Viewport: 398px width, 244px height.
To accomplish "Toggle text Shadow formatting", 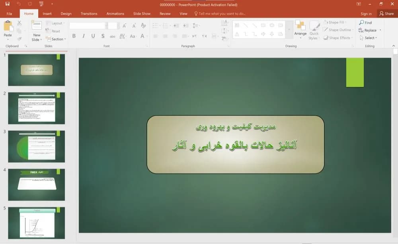I will pyautogui.click(x=103, y=36).
